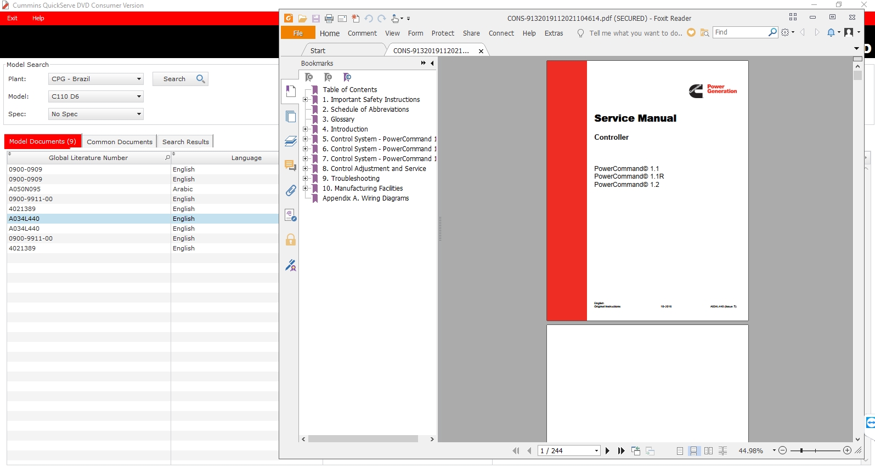Open the zoom percentage dropdown
This screenshot has width=875, height=468.
[774, 450]
